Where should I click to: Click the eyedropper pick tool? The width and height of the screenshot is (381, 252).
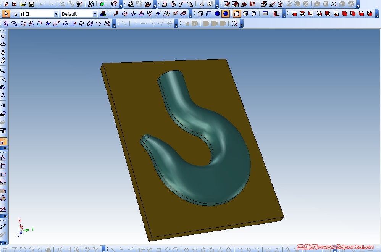[3, 226]
